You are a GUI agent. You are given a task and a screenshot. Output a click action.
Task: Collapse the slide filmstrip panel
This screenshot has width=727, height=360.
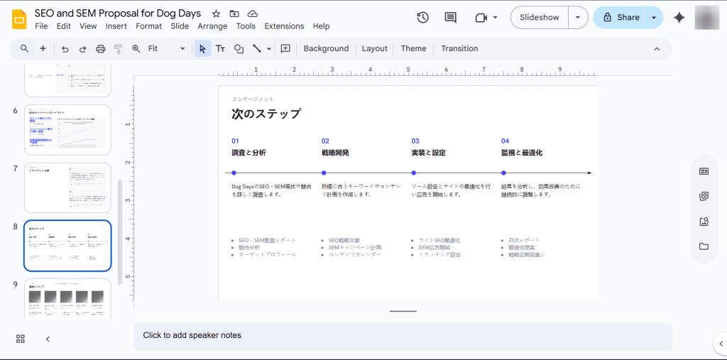tap(48, 339)
